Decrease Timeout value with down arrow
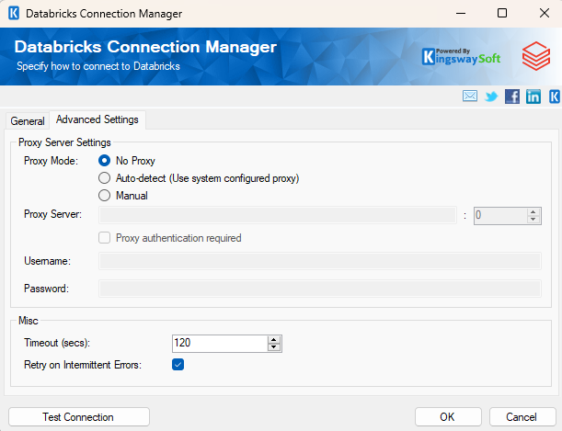Screen dimensions: 562x431 pos(274,346)
